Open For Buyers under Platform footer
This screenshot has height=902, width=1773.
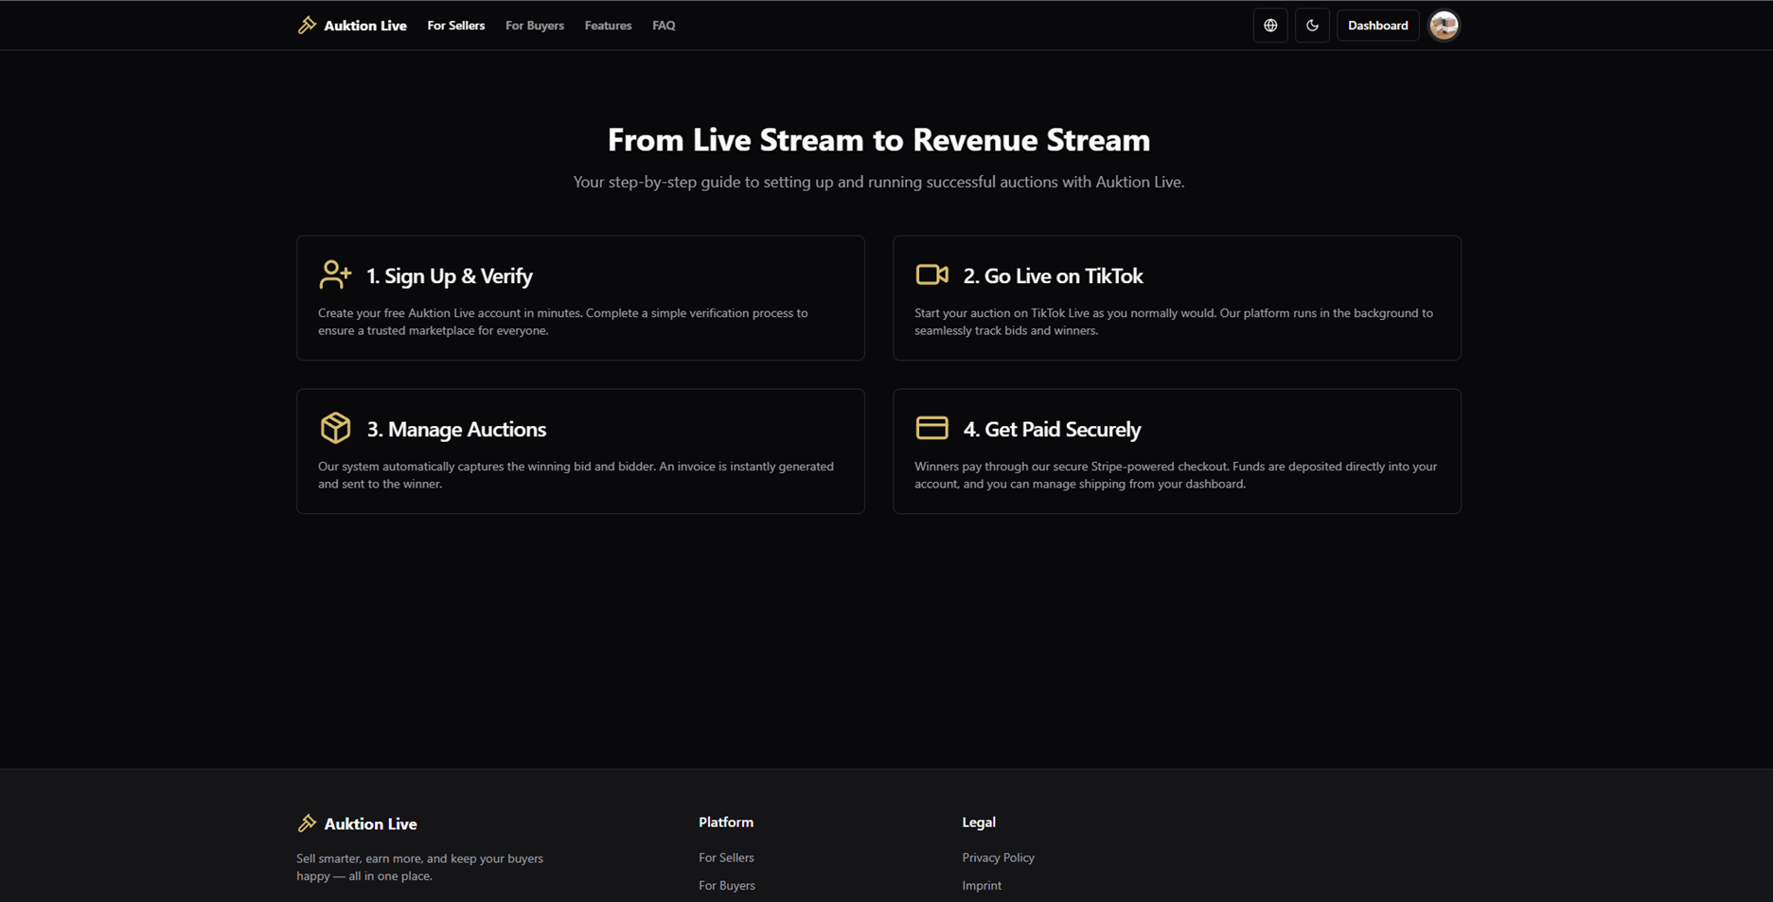tap(726, 885)
